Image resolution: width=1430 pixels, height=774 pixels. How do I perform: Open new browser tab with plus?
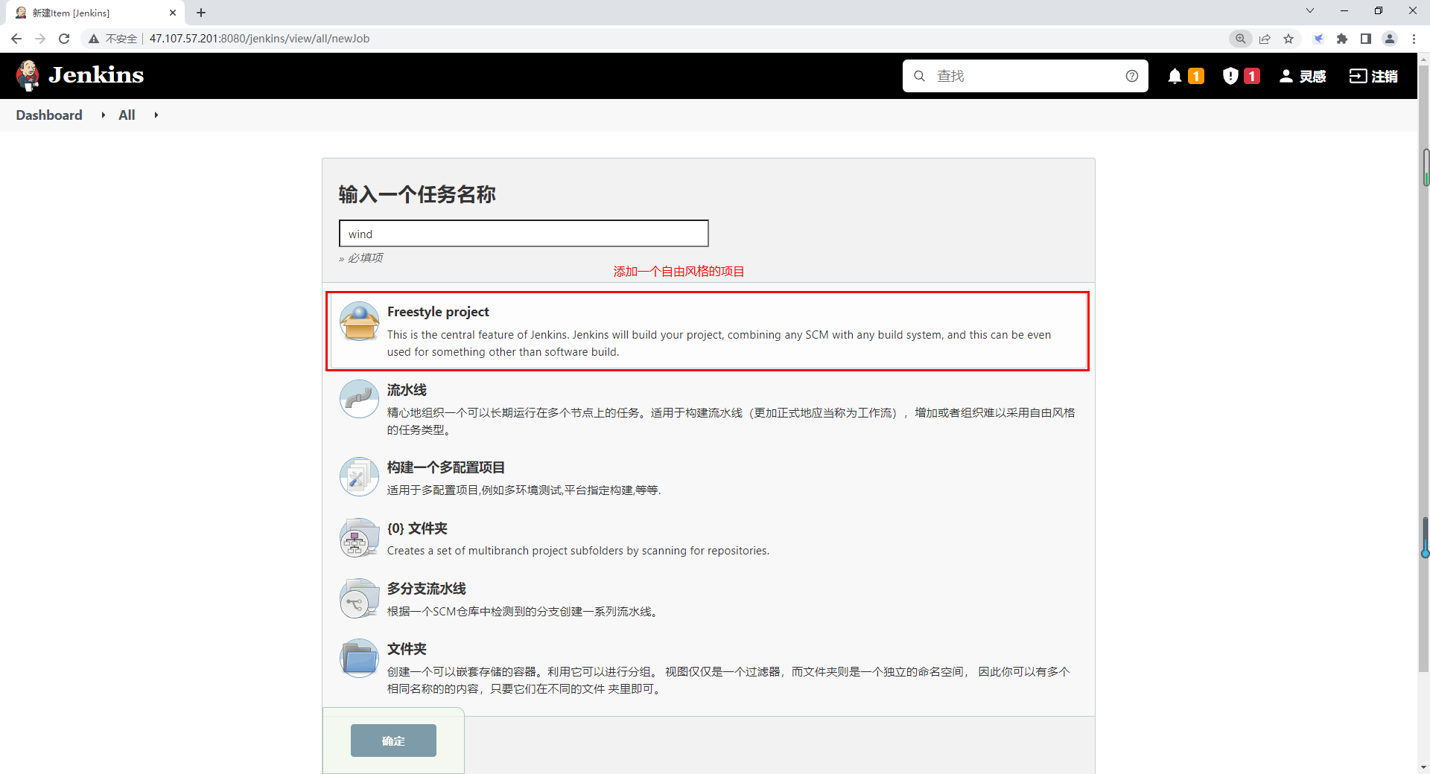201,13
